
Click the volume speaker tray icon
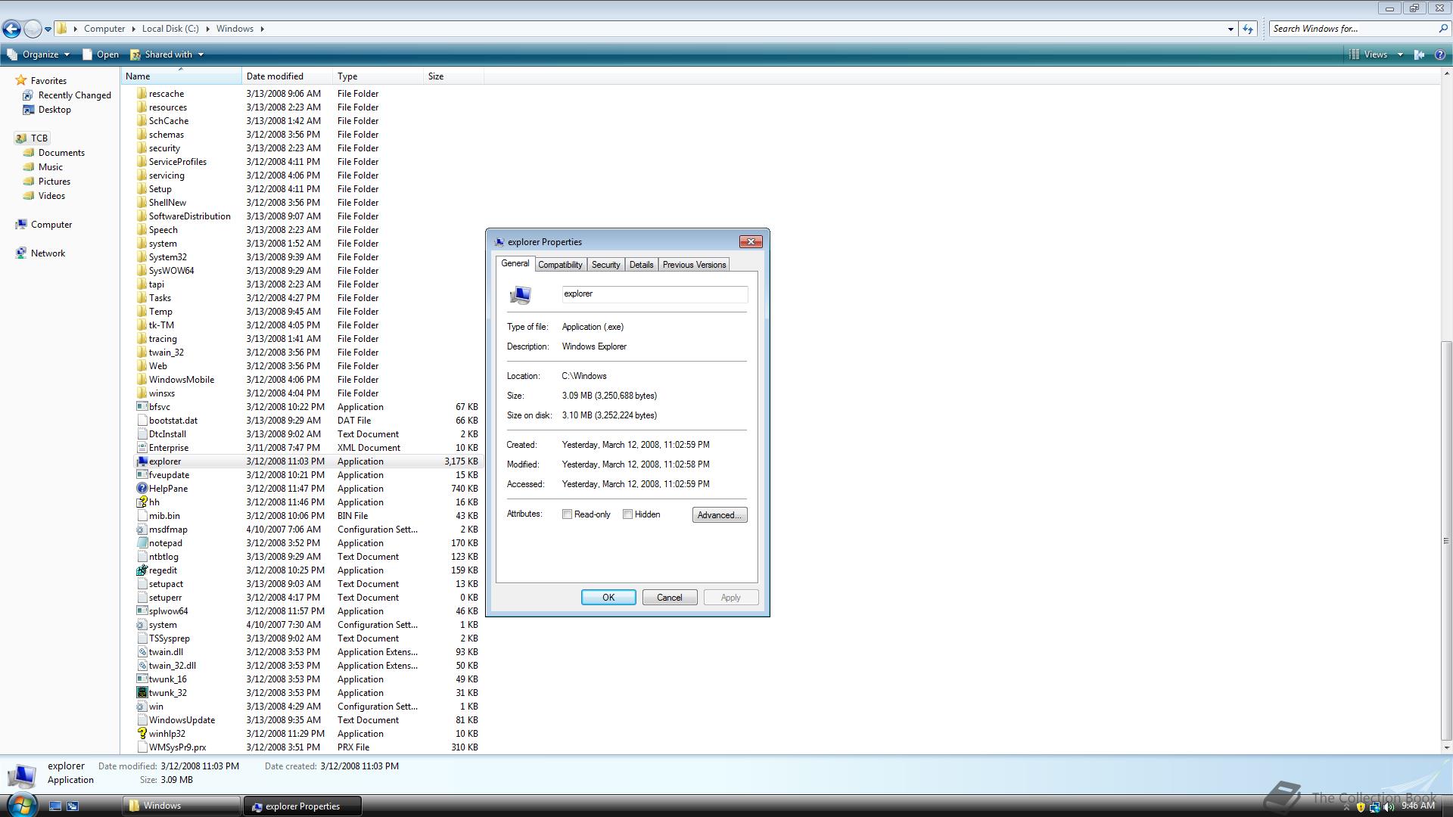tap(1389, 807)
